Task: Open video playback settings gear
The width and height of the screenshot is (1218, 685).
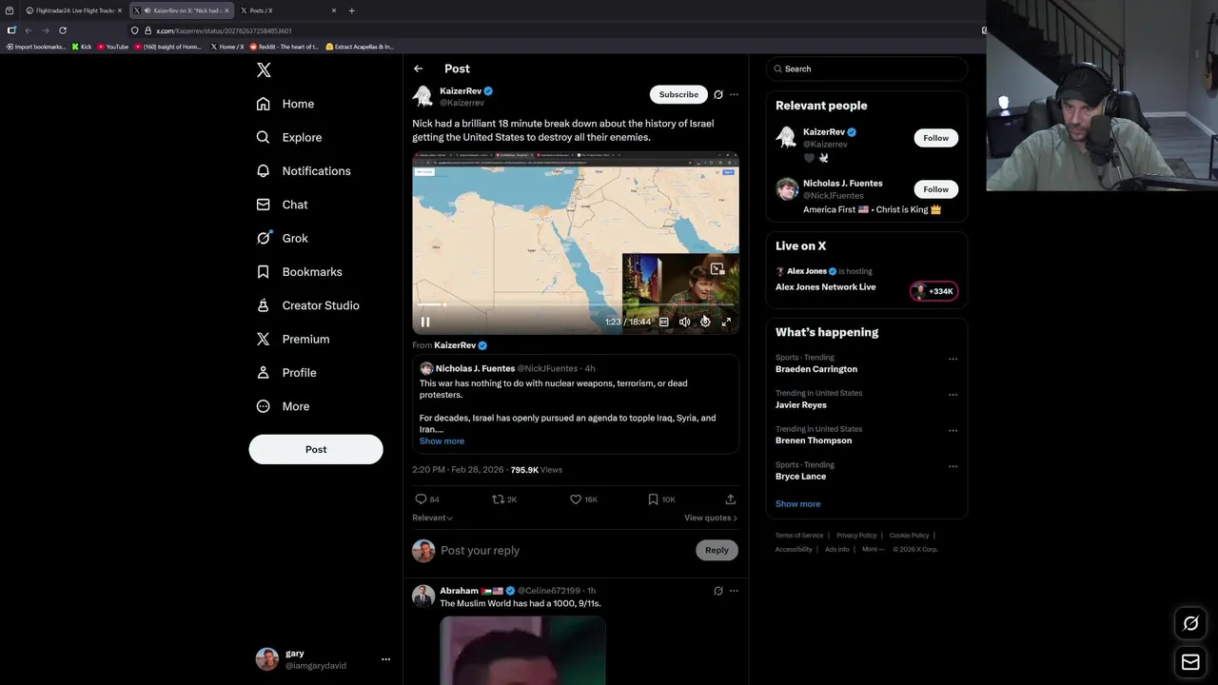Action: [705, 322]
